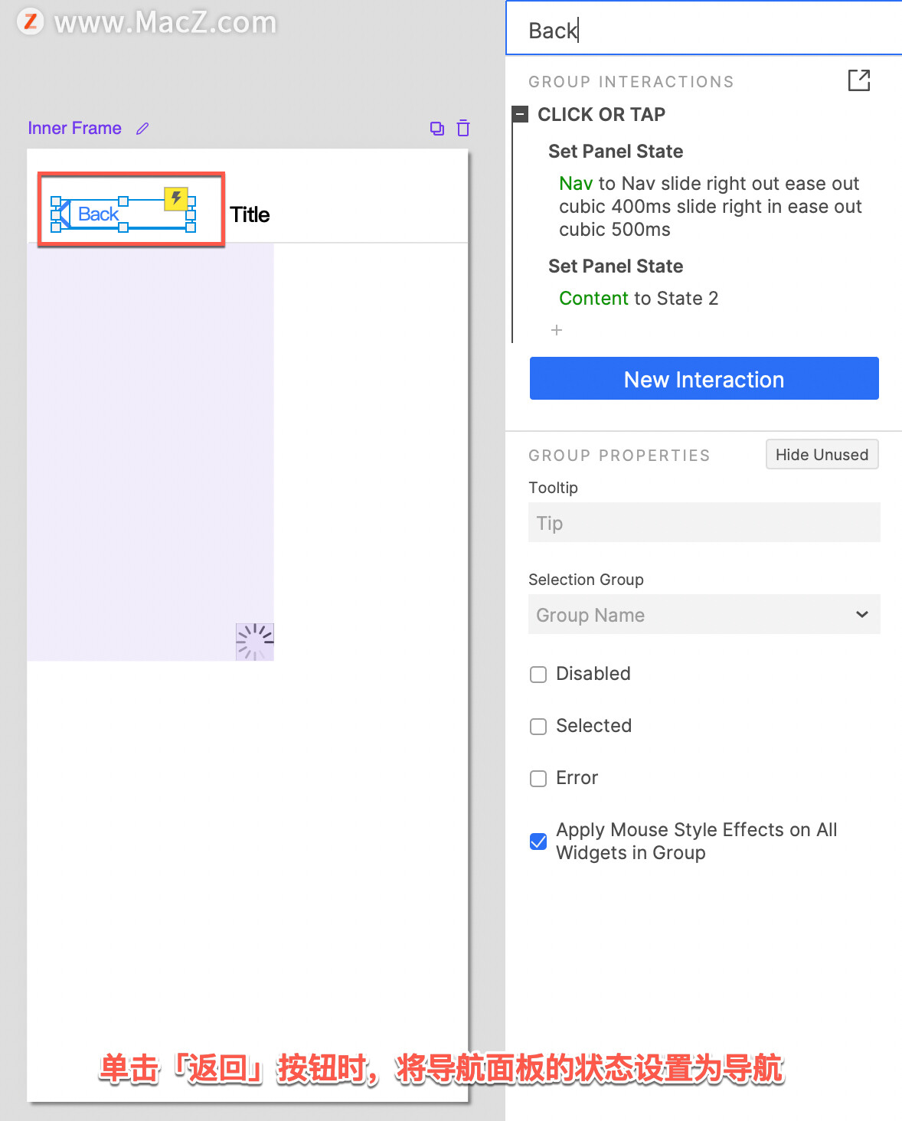The image size is (902, 1121).
Task: Click the purple content panel on canvas
Action: tap(150, 452)
